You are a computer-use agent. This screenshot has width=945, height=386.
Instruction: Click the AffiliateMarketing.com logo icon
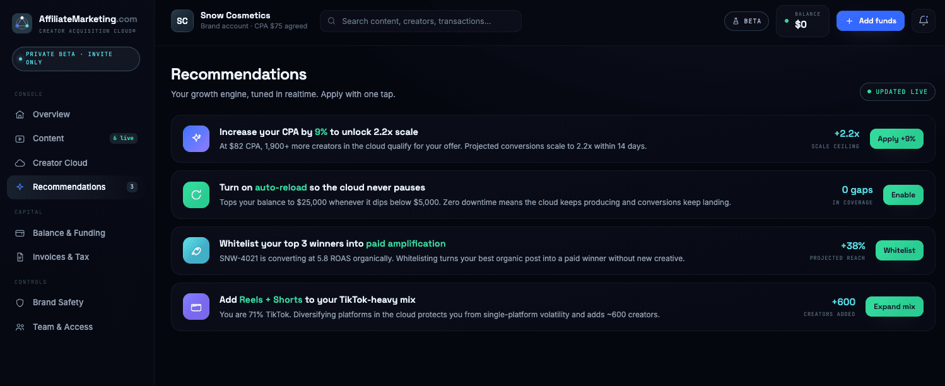23,23
